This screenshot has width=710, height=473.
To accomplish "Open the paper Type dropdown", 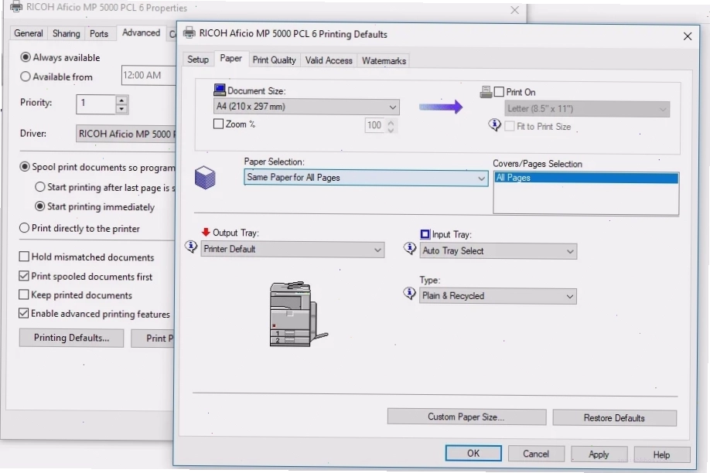I will tap(497, 296).
